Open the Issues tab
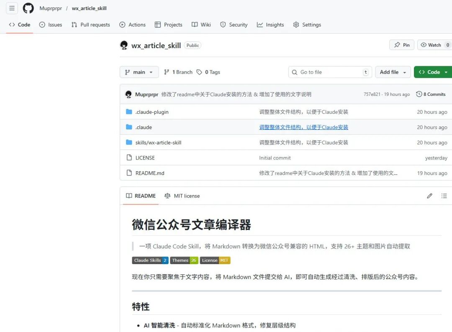 pyautogui.click(x=51, y=25)
